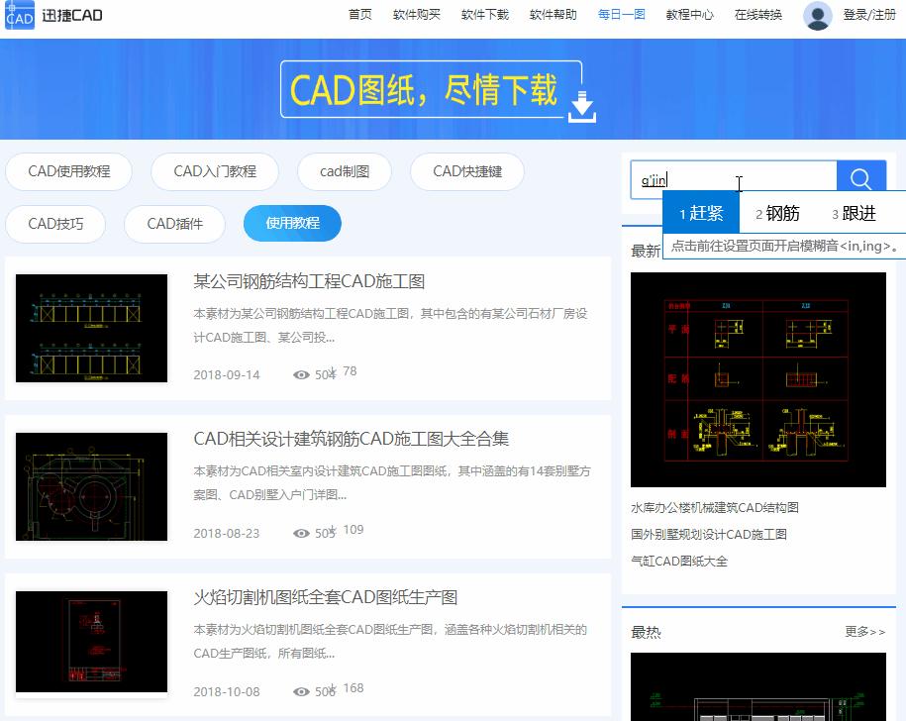
Task: Select the CAD插件 category pill
Action: pos(174,223)
